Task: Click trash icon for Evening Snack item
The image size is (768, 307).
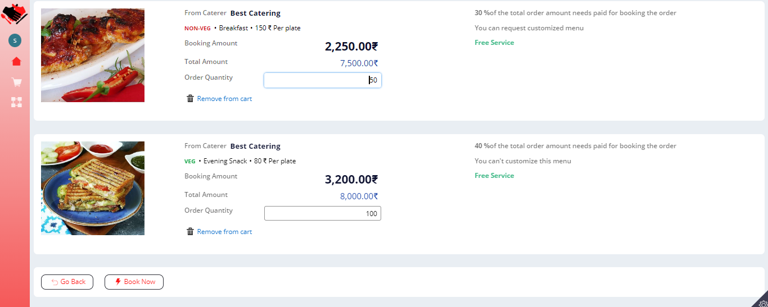Action: [x=190, y=232]
